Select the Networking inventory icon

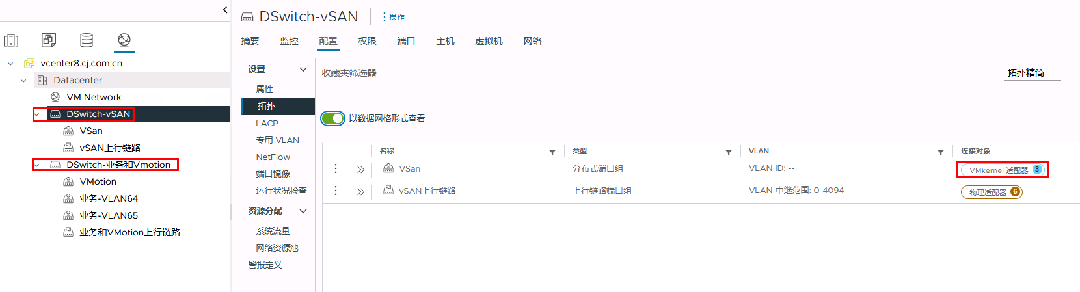click(x=124, y=40)
